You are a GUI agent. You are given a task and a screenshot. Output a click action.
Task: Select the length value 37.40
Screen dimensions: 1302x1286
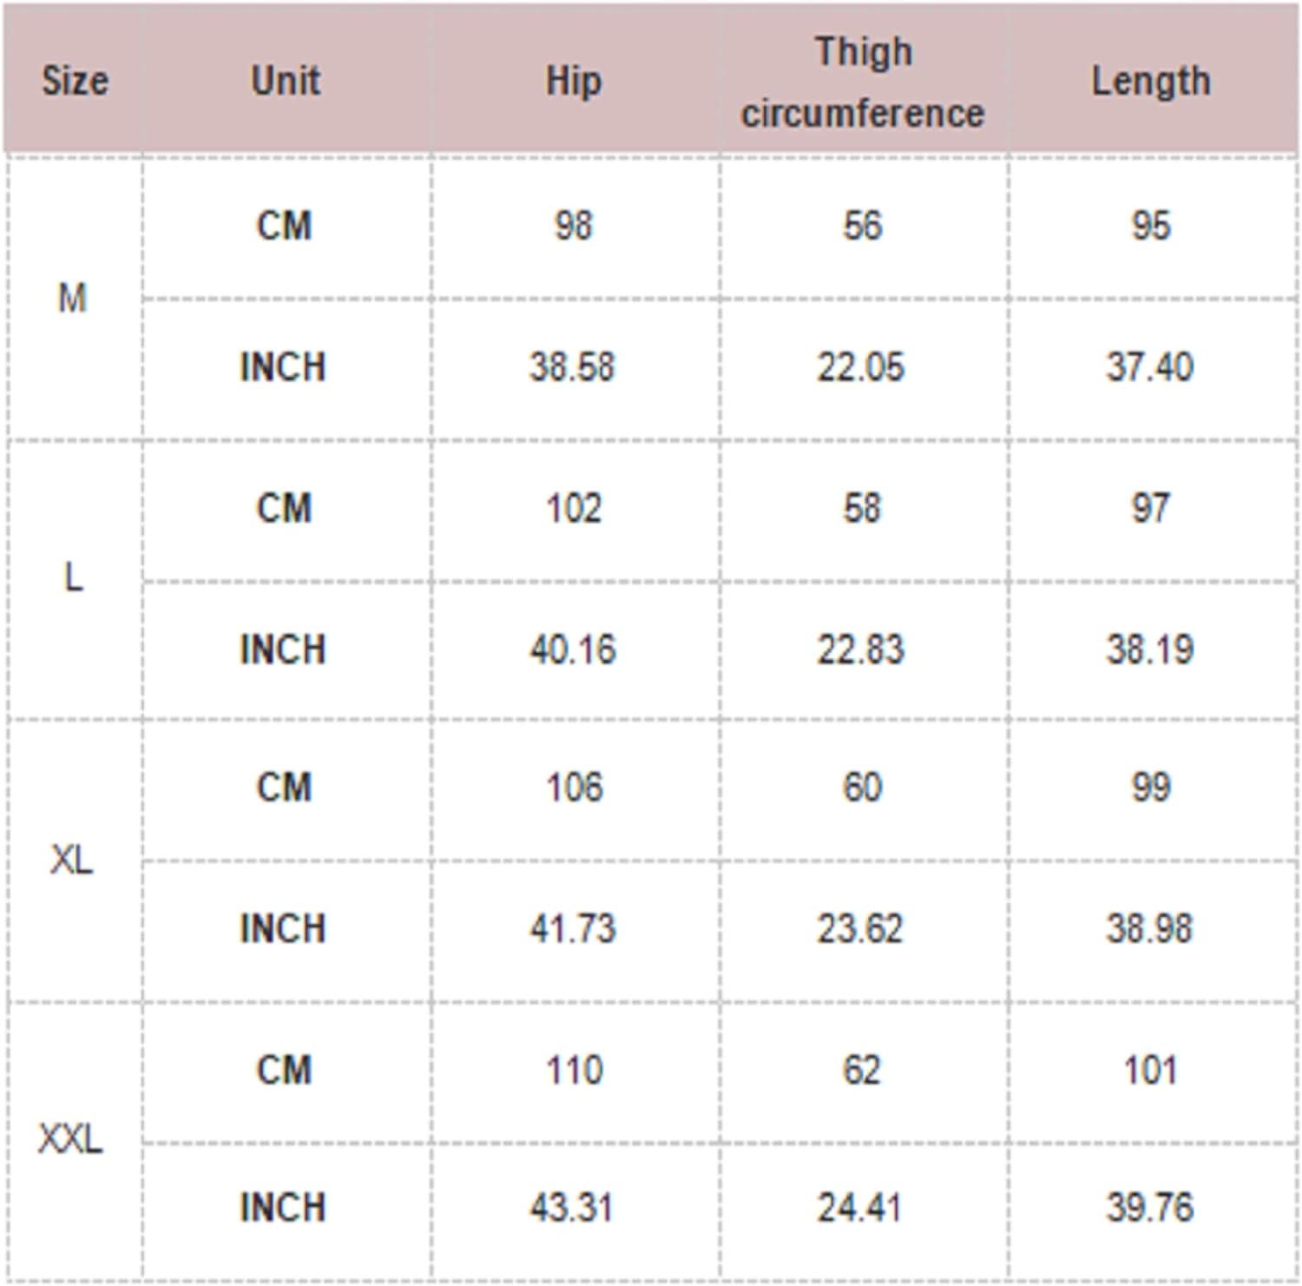pos(1150,366)
